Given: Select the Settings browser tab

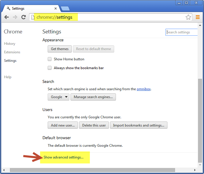Looking at the screenshot, I should click(x=31, y=8).
